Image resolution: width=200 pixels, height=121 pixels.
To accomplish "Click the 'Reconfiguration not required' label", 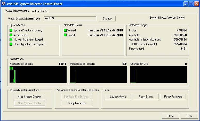I will [x=29, y=44].
